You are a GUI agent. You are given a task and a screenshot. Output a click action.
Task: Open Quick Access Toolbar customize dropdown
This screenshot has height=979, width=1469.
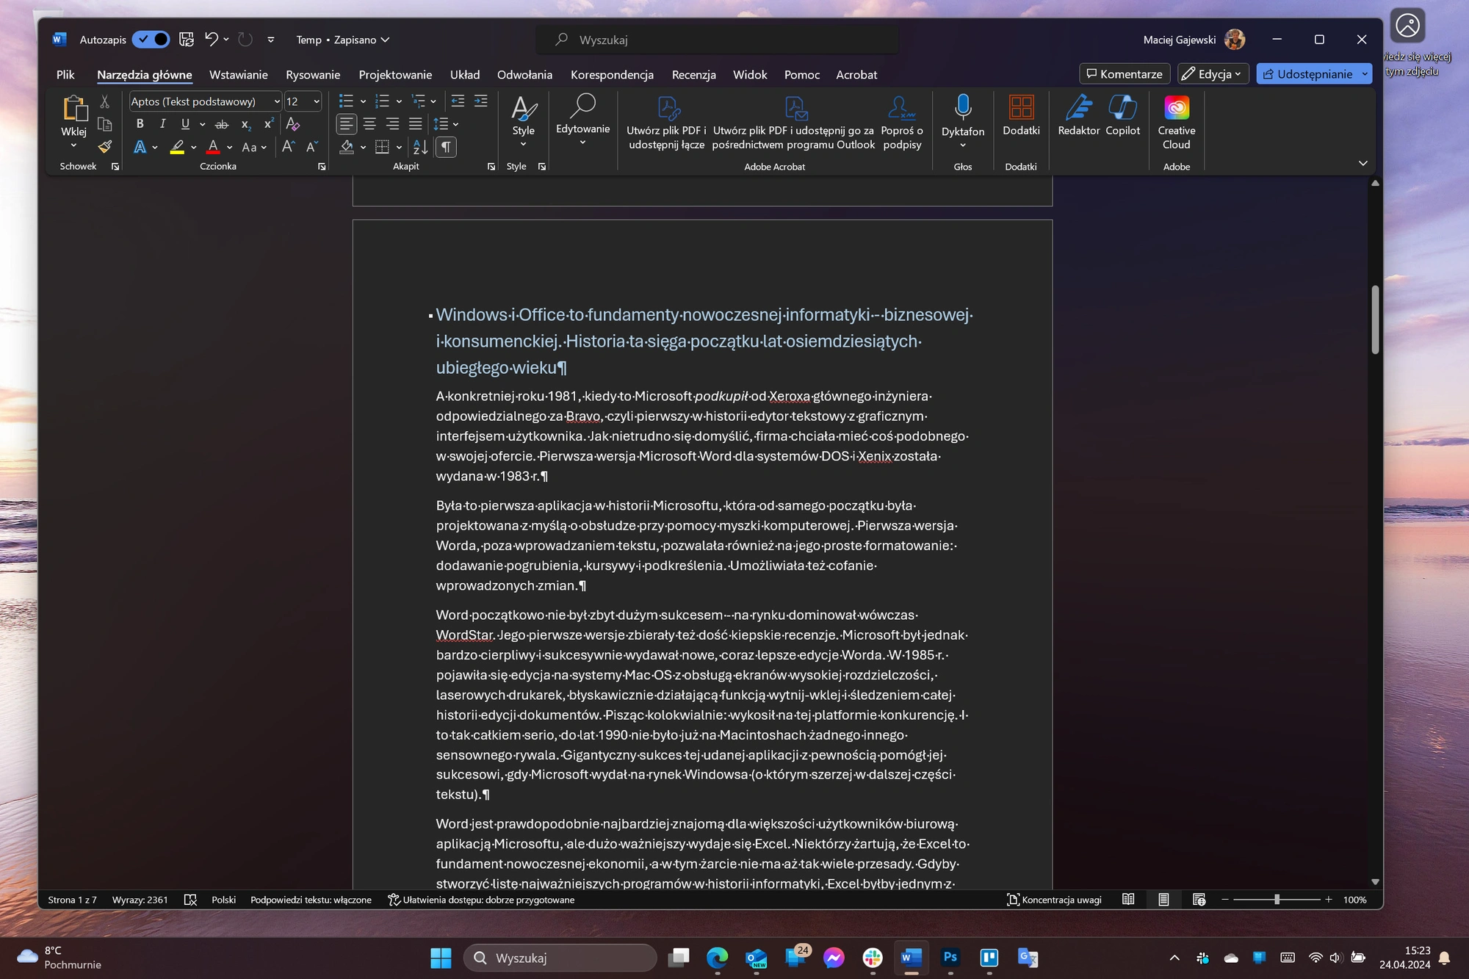coord(271,40)
